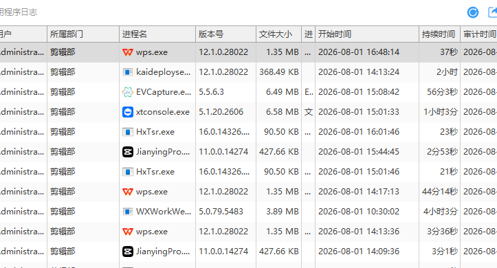This screenshot has width=497, height=268.
Task: Select start time 2026-08-01 10:30:02
Action: [x=359, y=212]
